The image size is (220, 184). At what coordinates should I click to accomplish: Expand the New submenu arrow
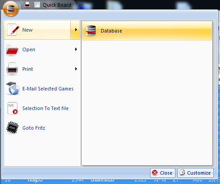tap(75, 30)
